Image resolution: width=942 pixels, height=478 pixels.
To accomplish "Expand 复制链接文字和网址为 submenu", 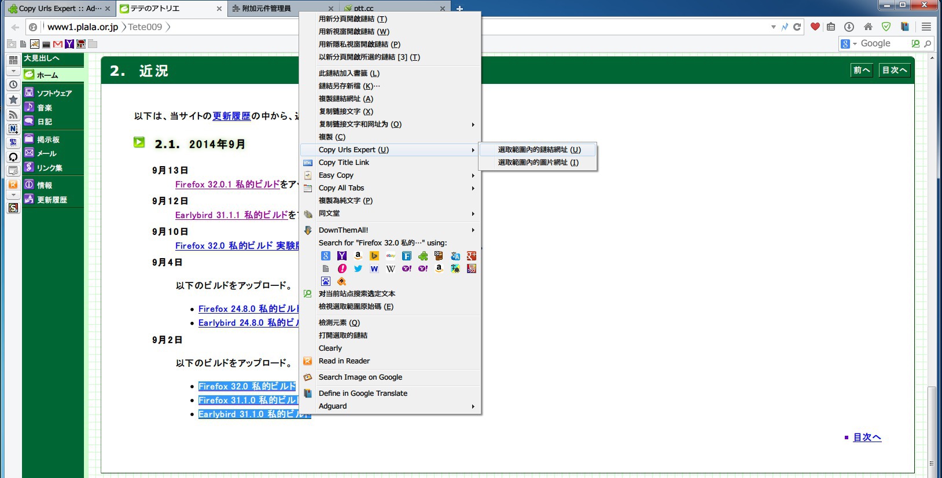I will [x=391, y=124].
